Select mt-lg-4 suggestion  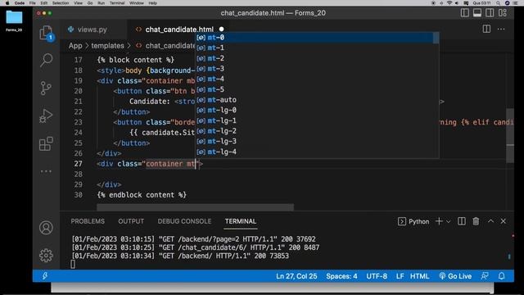(314, 152)
